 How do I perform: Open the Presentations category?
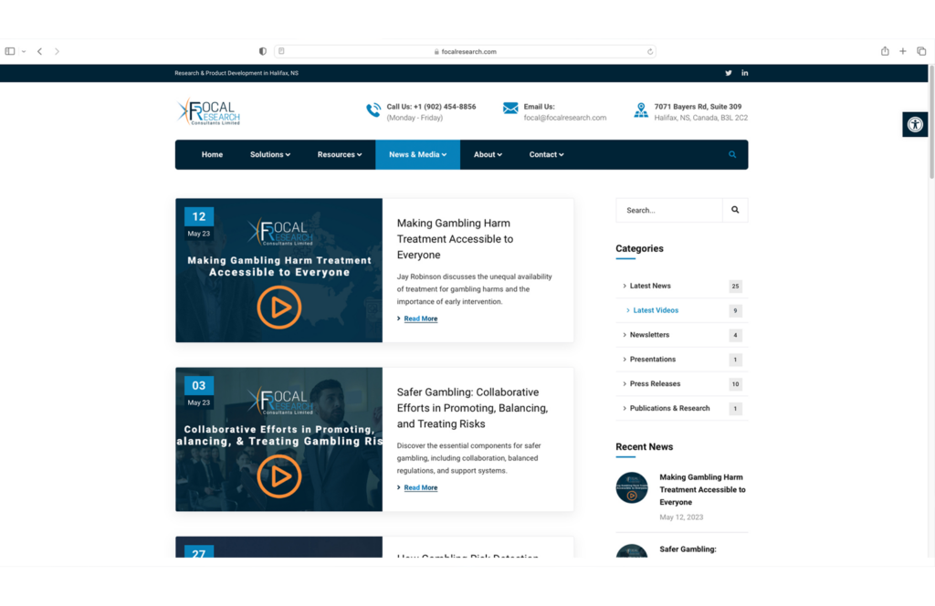652,360
